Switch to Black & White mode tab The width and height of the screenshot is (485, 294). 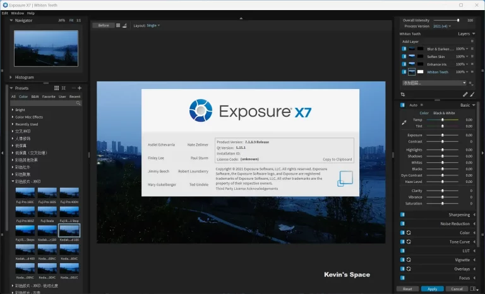(444, 113)
